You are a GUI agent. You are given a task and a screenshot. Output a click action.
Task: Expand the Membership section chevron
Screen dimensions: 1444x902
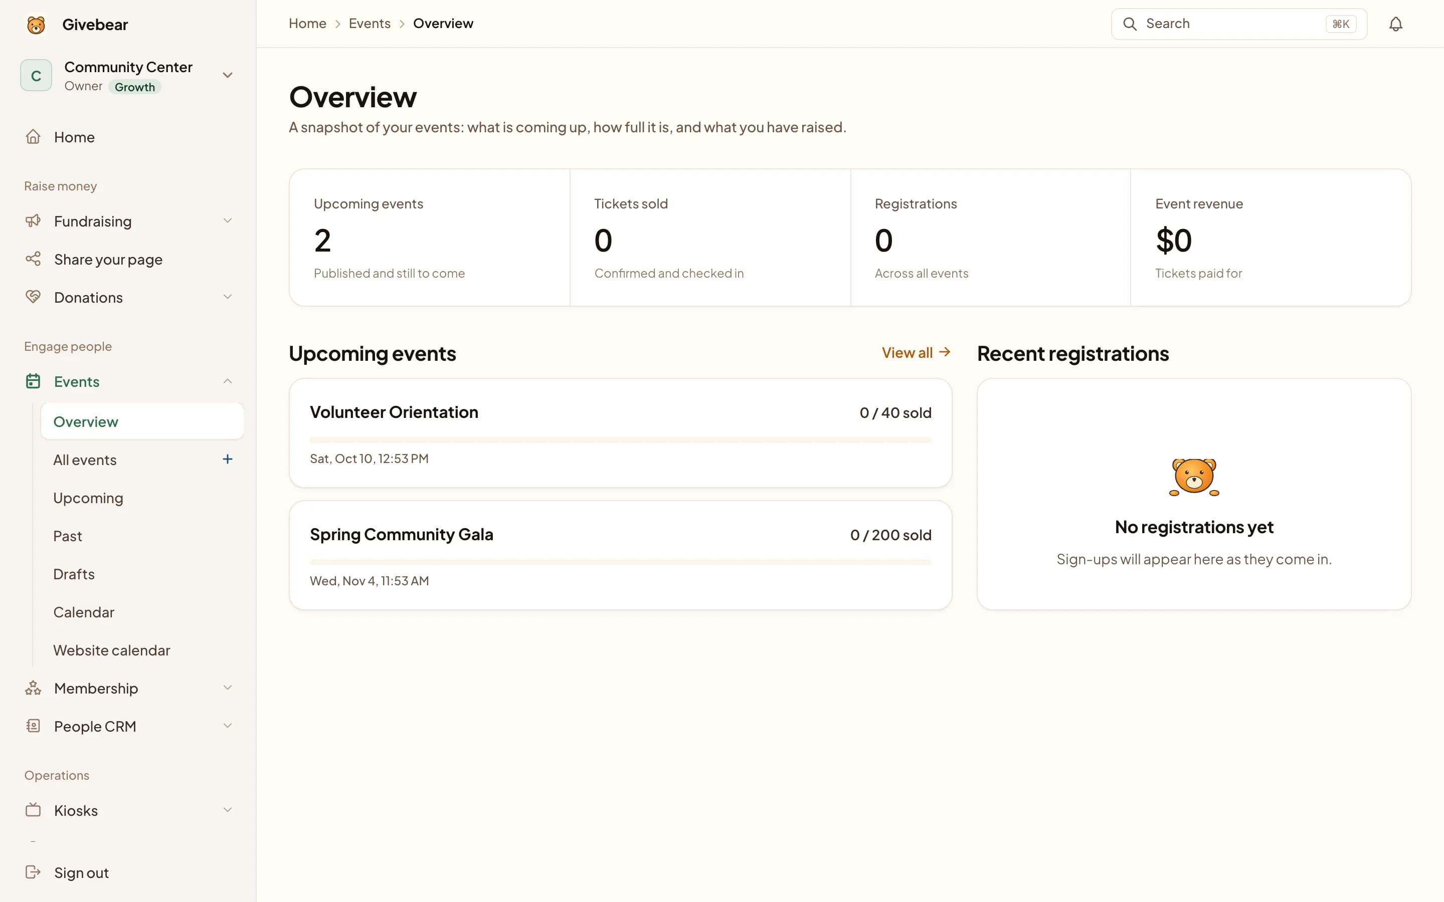227,688
